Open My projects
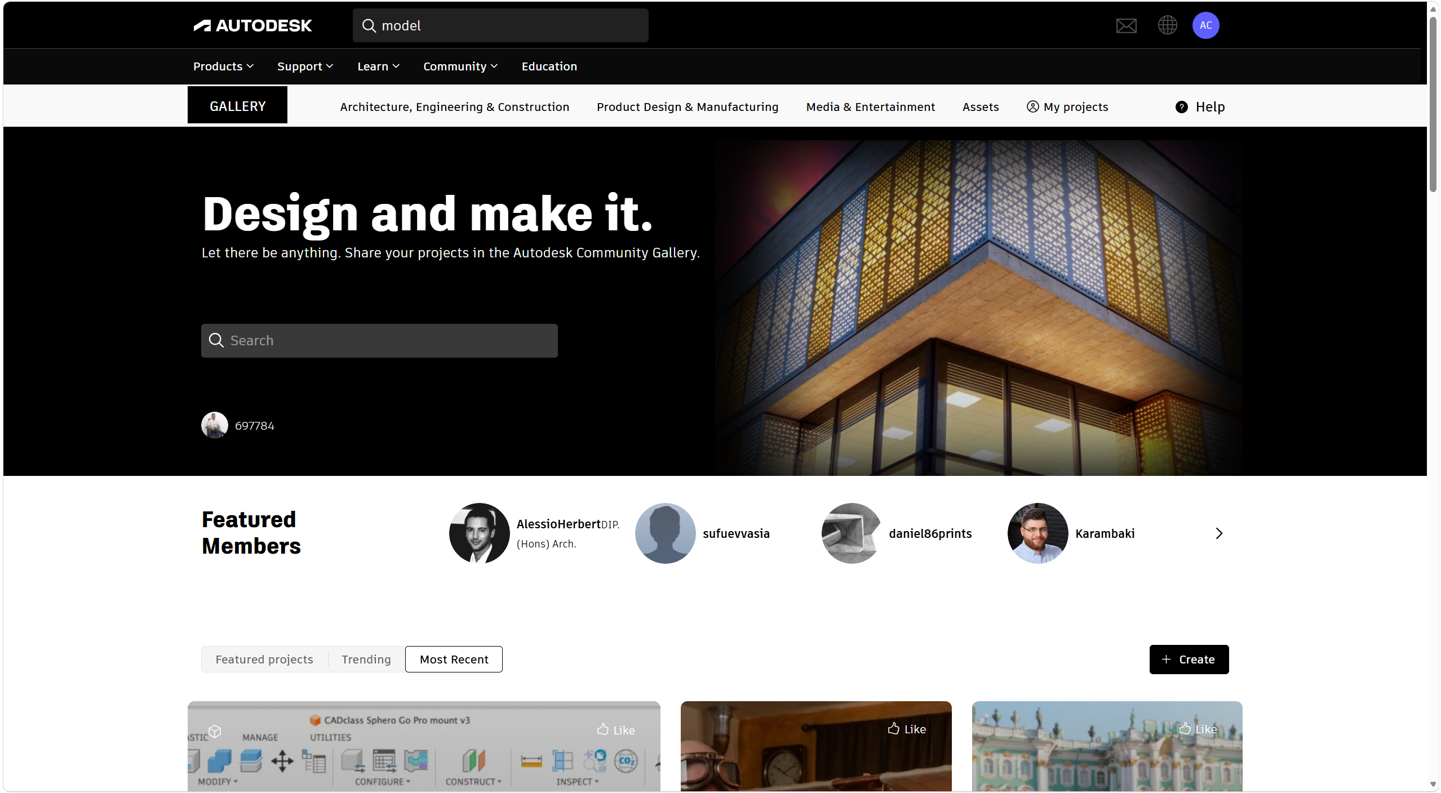Screen dimensions: 1441x793 (1067, 107)
